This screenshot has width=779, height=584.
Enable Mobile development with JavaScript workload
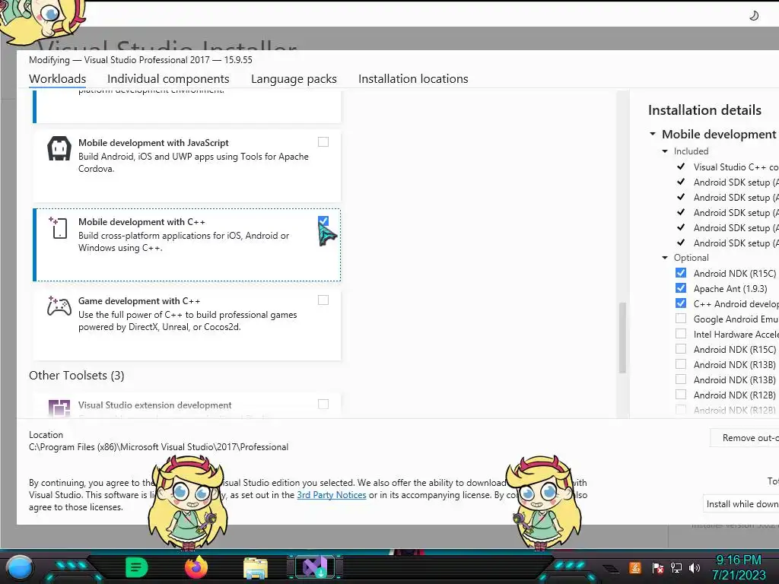(323, 142)
